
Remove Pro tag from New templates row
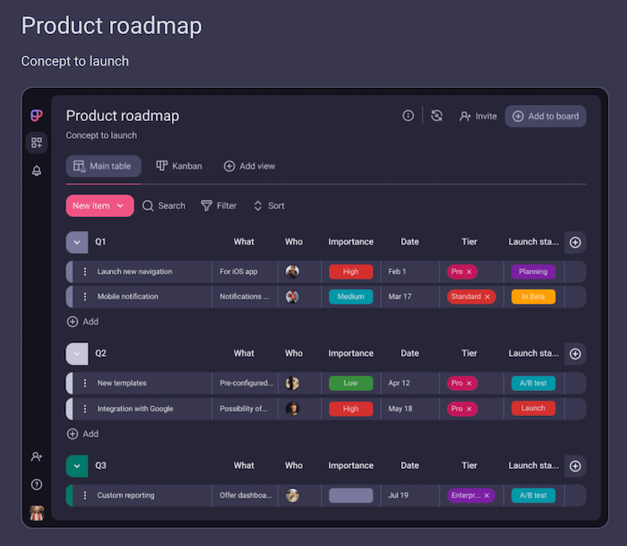pyautogui.click(x=468, y=383)
